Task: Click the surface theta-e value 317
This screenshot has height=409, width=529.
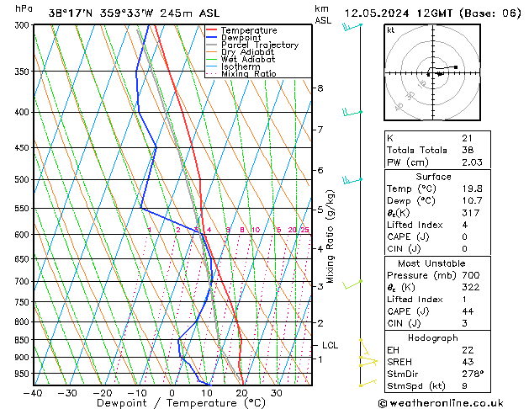Action: tap(471, 213)
